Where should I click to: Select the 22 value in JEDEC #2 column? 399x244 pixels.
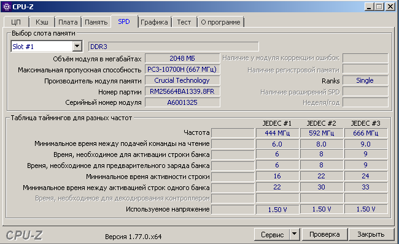tap(322, 176)
